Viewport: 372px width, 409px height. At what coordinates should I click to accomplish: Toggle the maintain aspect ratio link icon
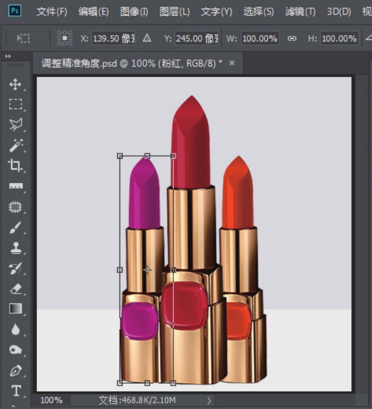coord(292,38)
